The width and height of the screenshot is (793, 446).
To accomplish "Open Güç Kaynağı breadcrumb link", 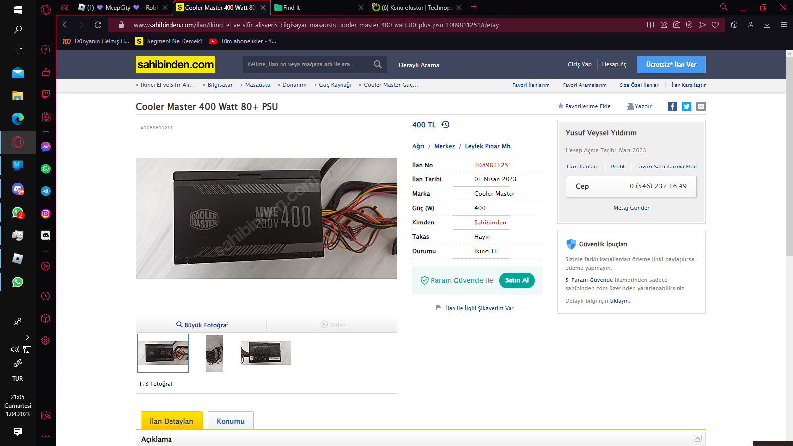I will click(x=335, y=85).
